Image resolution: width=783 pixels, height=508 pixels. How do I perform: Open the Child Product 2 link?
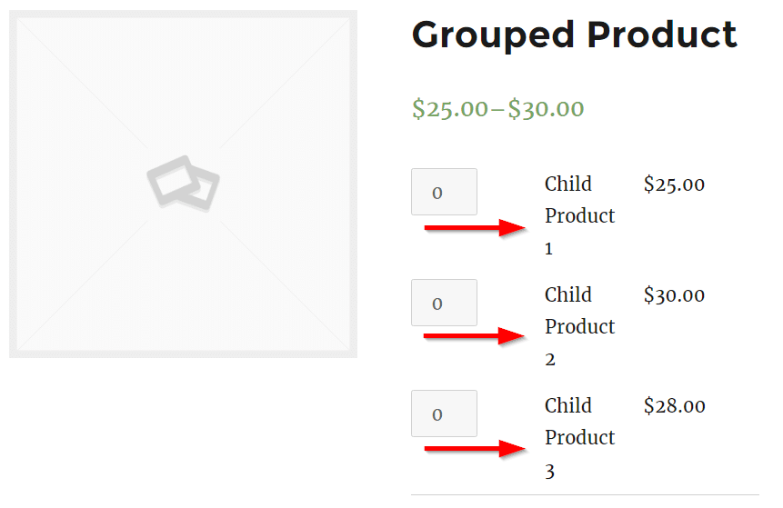pyautogui.click(x=579, y=326)
